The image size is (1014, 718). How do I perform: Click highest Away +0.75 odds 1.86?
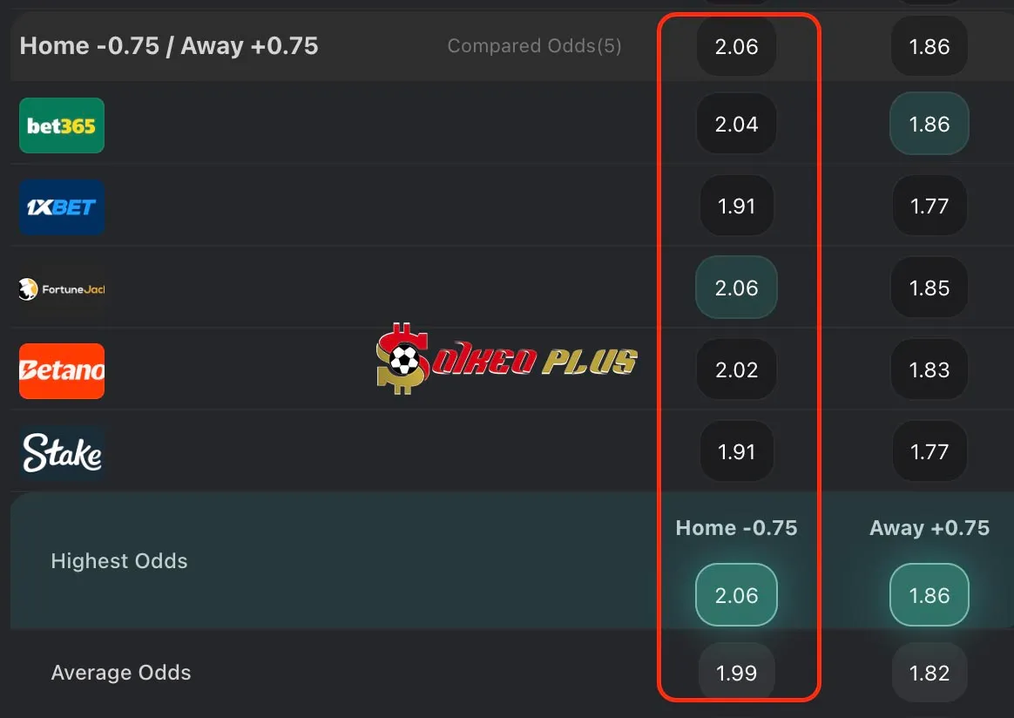[x=929, y=595]
